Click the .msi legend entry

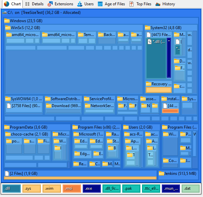pyautogui.click(x=72, y=189)
